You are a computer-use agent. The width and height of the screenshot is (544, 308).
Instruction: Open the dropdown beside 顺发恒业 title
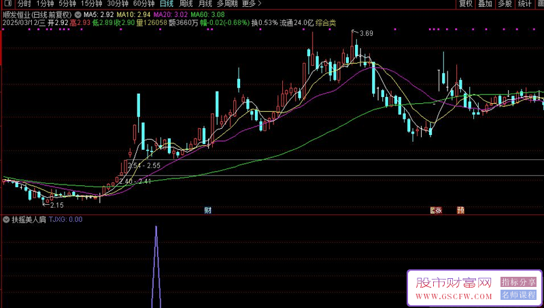pyautogui.click(x=78, y=15)
